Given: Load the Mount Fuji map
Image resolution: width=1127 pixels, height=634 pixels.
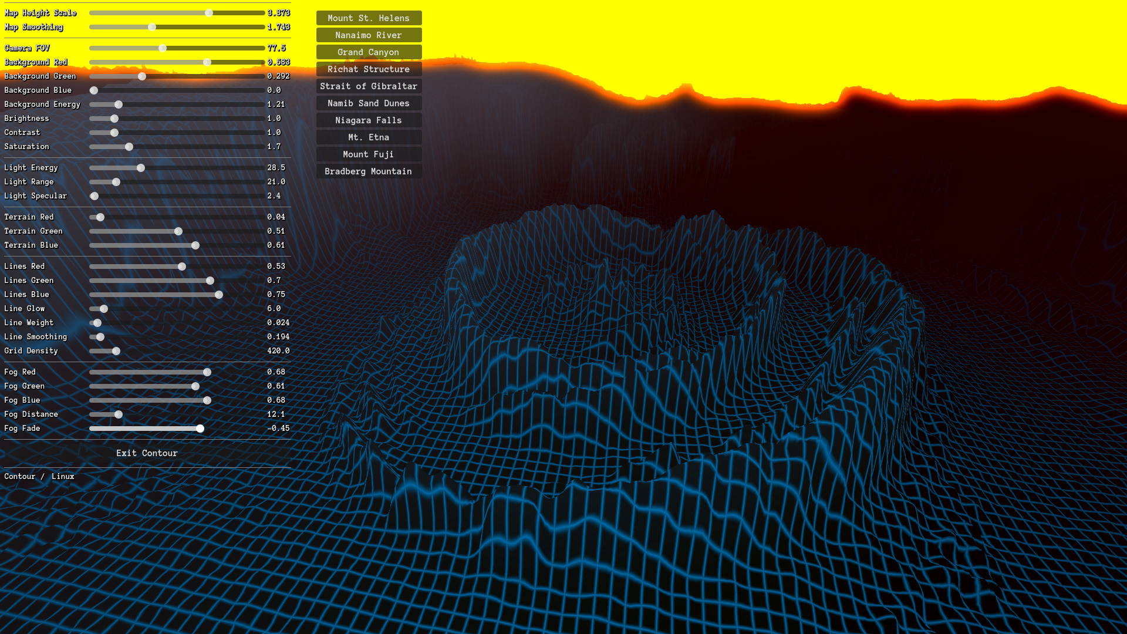Looking at the screenshot, I should pos(369,154).
